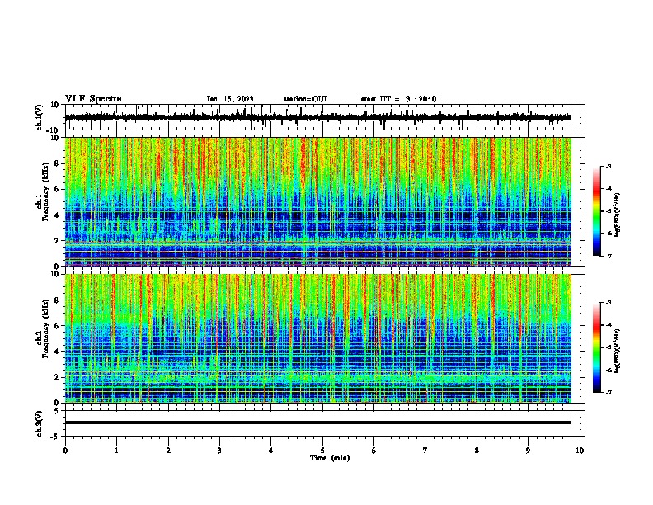The width and height of the screenshot is (653, 505).
Task: Click the "ch.2 Frequency (kHz)" axis label
Action: [43, 328]
